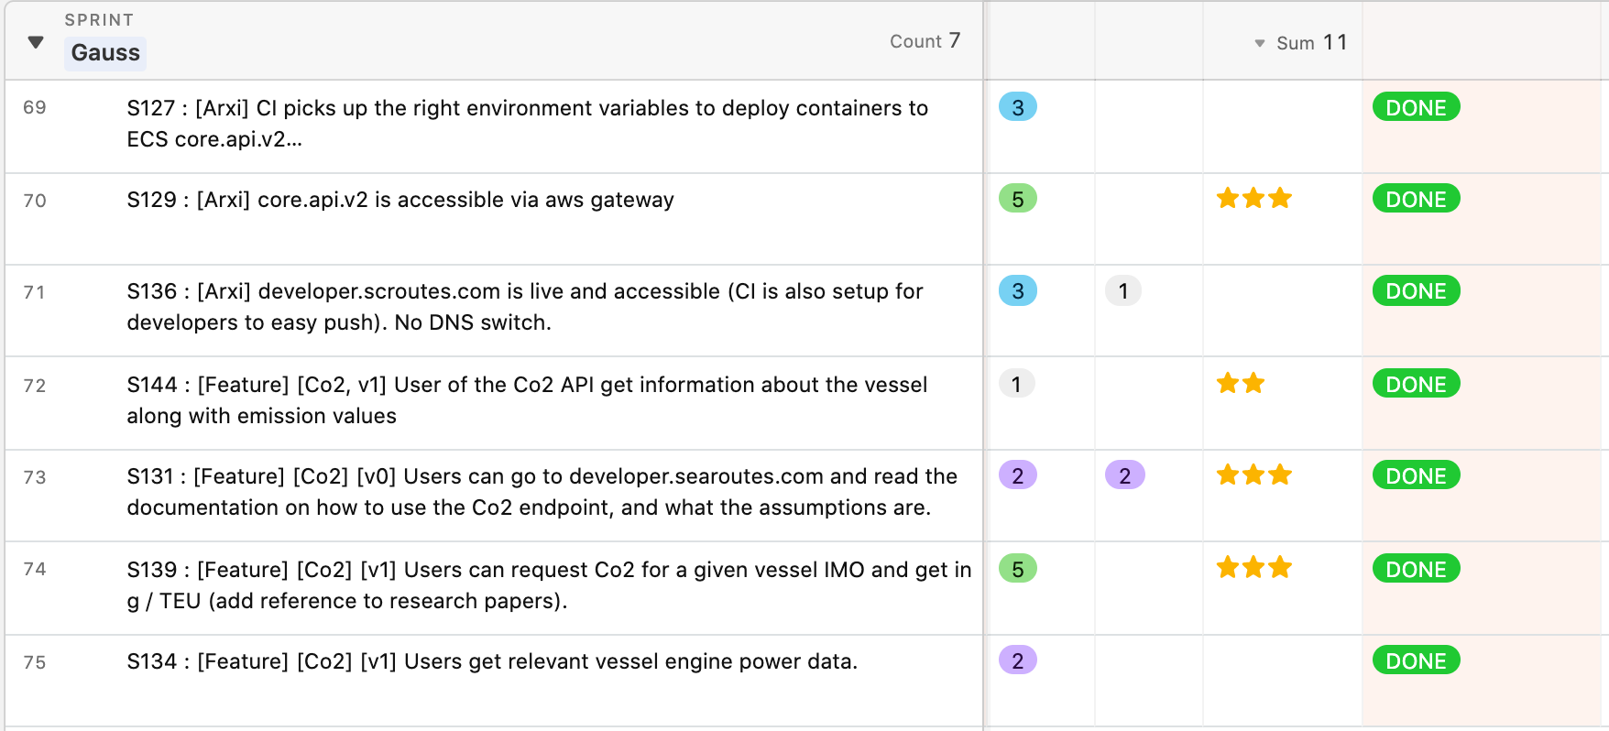Click second purple 2 badge in row S131
The width and height of the screenshot is (1609, 731).
click(x=1125, y=475)
